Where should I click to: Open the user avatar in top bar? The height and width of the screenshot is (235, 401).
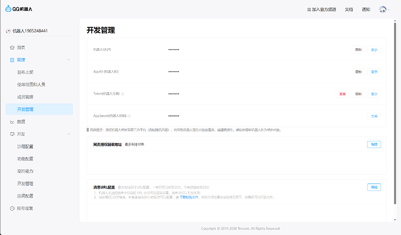(x=382, y=9)
